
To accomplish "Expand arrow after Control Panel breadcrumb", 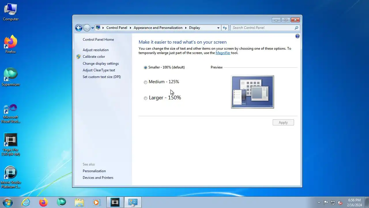I will click(x=130, y=28).
